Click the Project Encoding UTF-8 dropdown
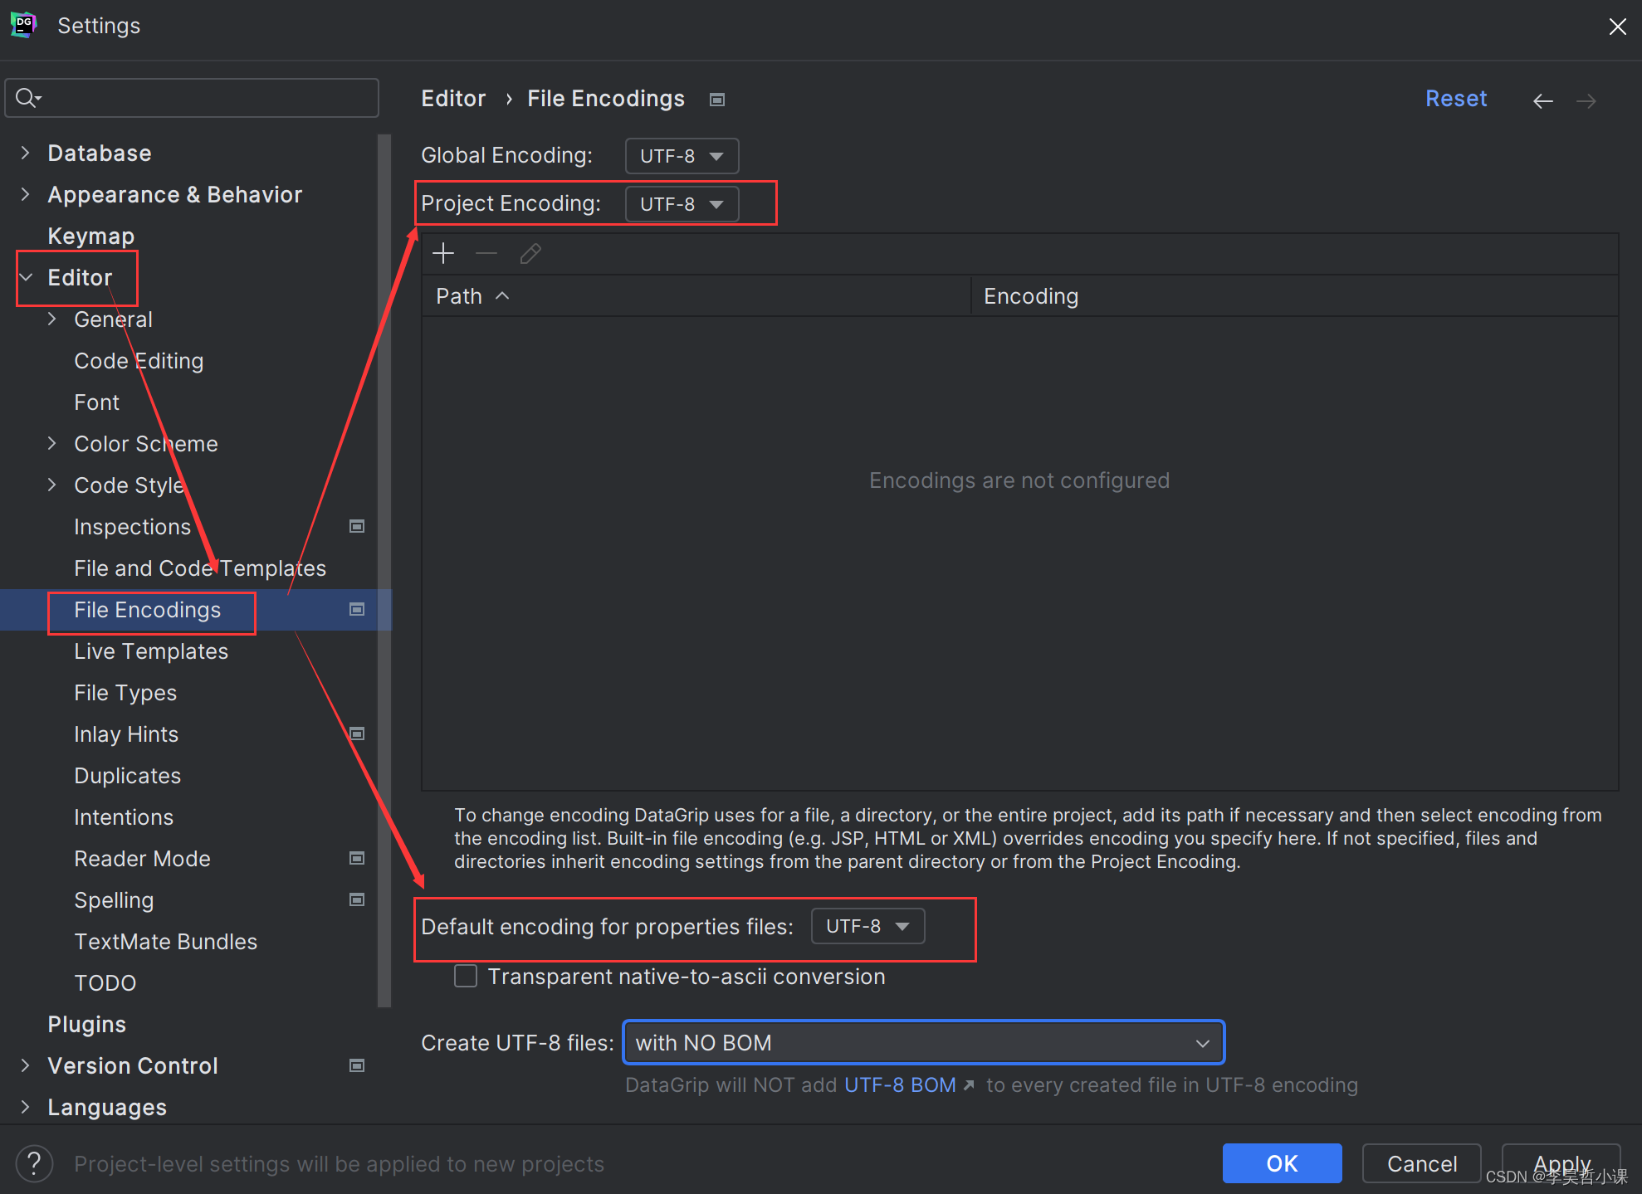The height and width of the screenshot is (1194, 1642). [x=681, y=202]
